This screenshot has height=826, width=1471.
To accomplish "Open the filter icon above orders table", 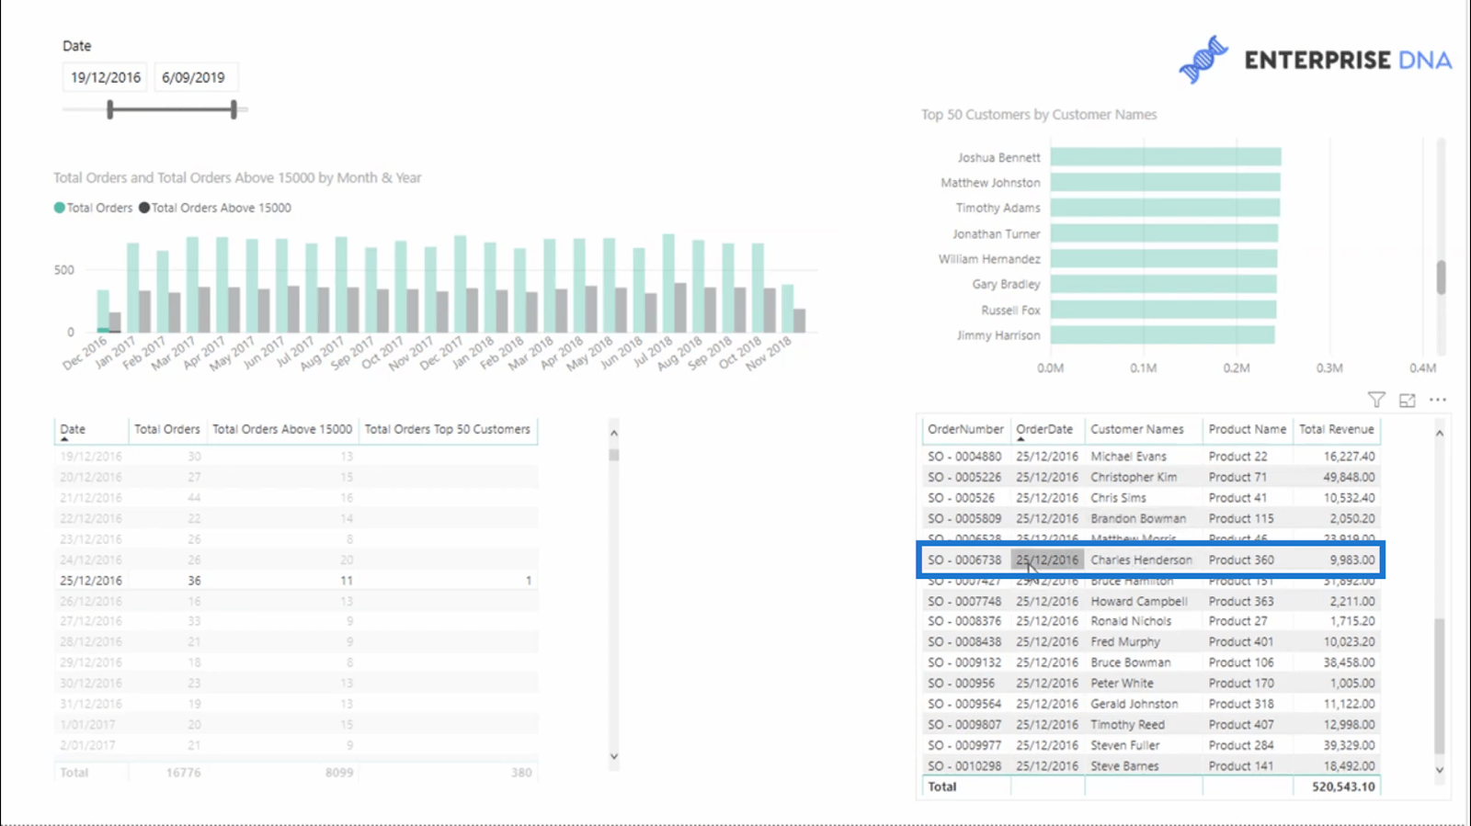I will (1376, 400).
